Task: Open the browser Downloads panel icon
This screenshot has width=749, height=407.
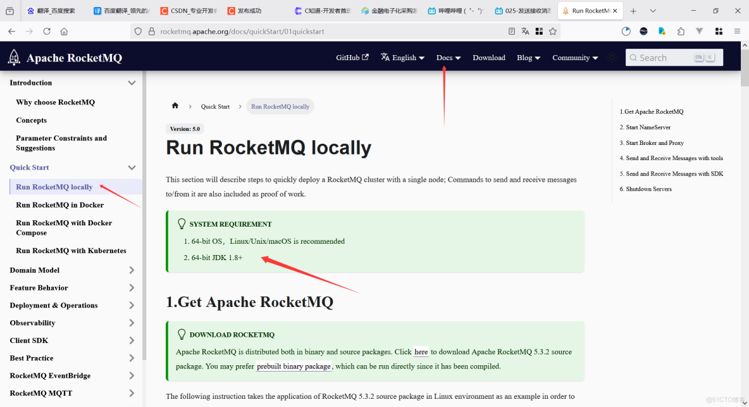Action: tap(662, 30)
